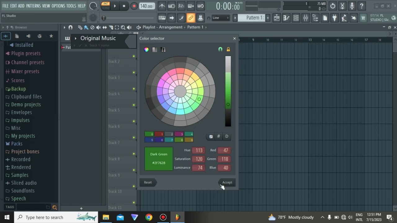Switch color selector to gradient mode
This screenshot has width=397, height=223.
[155, 50]
